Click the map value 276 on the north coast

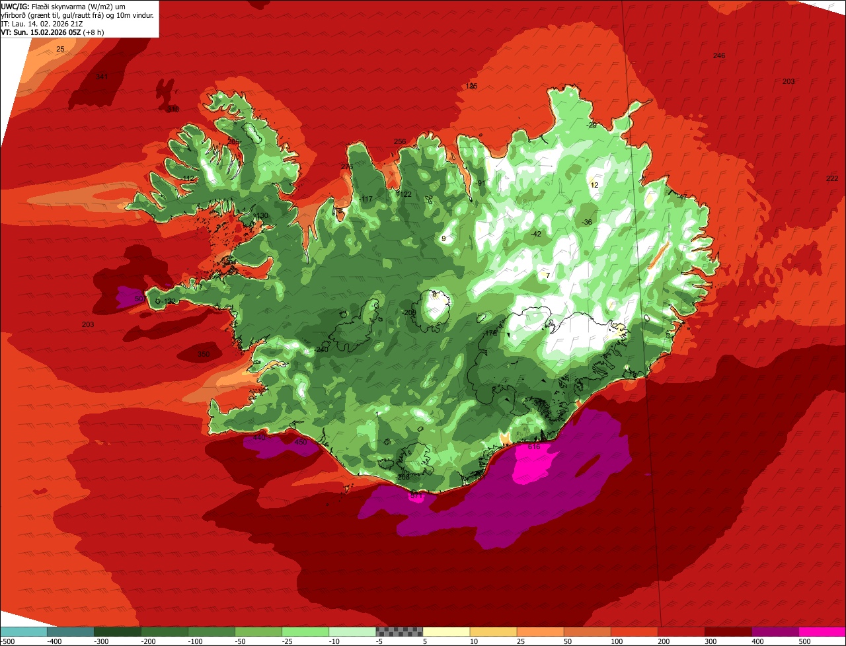click(347, 166)
